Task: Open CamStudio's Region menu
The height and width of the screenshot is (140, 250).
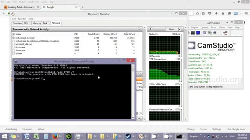Action: (x=195, y=28)
